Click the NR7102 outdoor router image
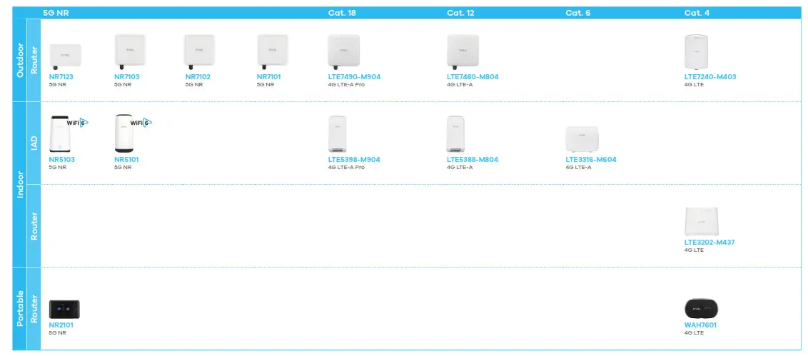Image resolution: width=808 pixels, height=356 pixels. [x=199, y=51]
